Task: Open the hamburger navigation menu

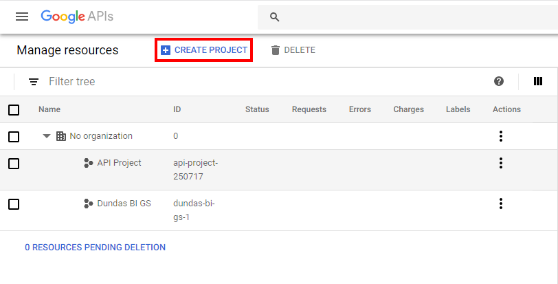Action: coord(22,17)
